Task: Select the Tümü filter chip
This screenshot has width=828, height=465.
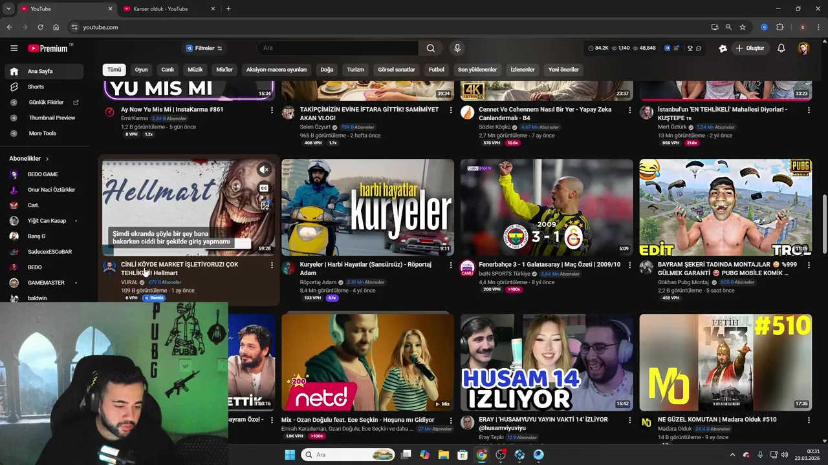Action: click(x=114, y=70)
